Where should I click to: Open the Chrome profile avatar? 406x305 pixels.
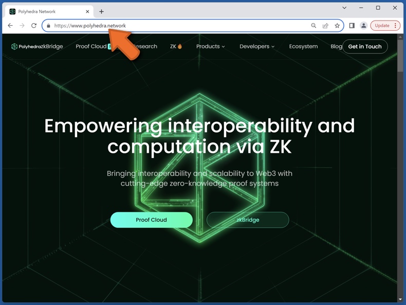pos(363,25)
